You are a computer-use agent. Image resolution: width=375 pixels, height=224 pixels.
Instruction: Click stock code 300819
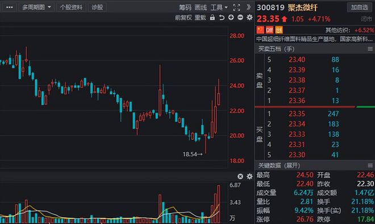270,7
